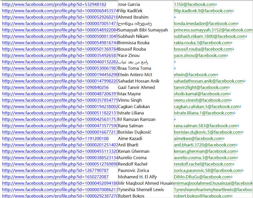253x198 pixels.
Task: Select the name Vinnu Singh
Action: tap(130, 100)
